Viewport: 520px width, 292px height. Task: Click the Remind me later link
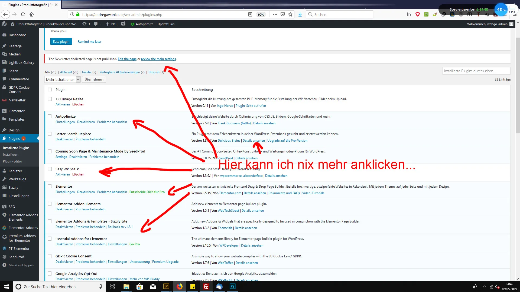tap(89, 42)
